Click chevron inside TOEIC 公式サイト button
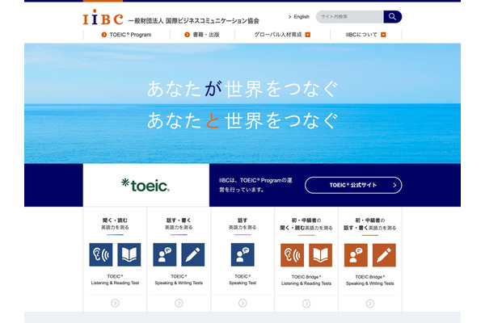Viewport: 485px width, 323px height. [394, 185]
